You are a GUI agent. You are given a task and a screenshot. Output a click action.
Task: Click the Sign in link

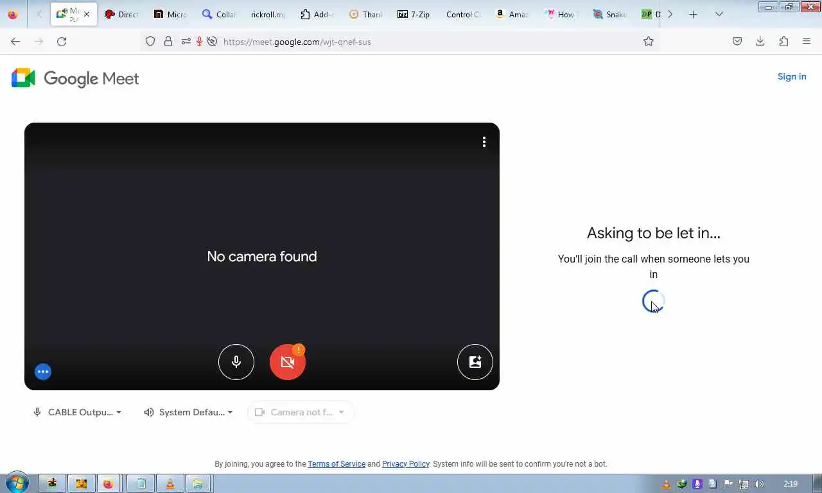[792, 76]
